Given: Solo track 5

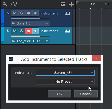Looking at the screenshot, I should pyautogui.click(x=21, y=13).
